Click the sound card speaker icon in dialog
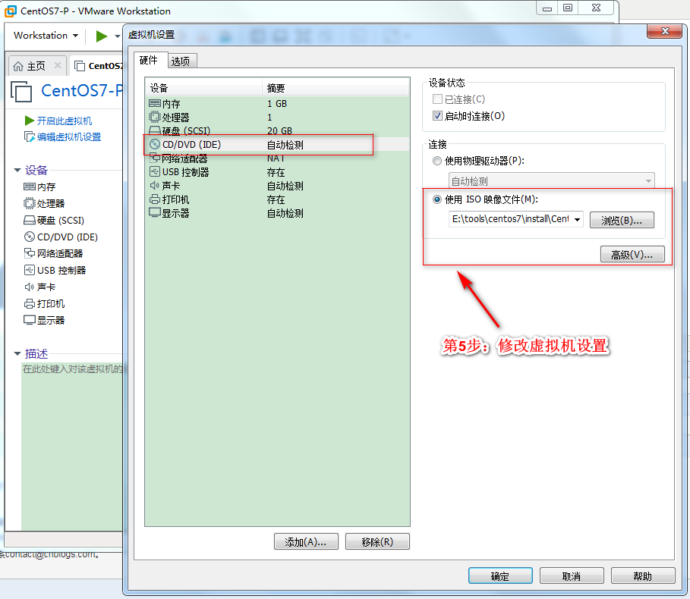 154,186
